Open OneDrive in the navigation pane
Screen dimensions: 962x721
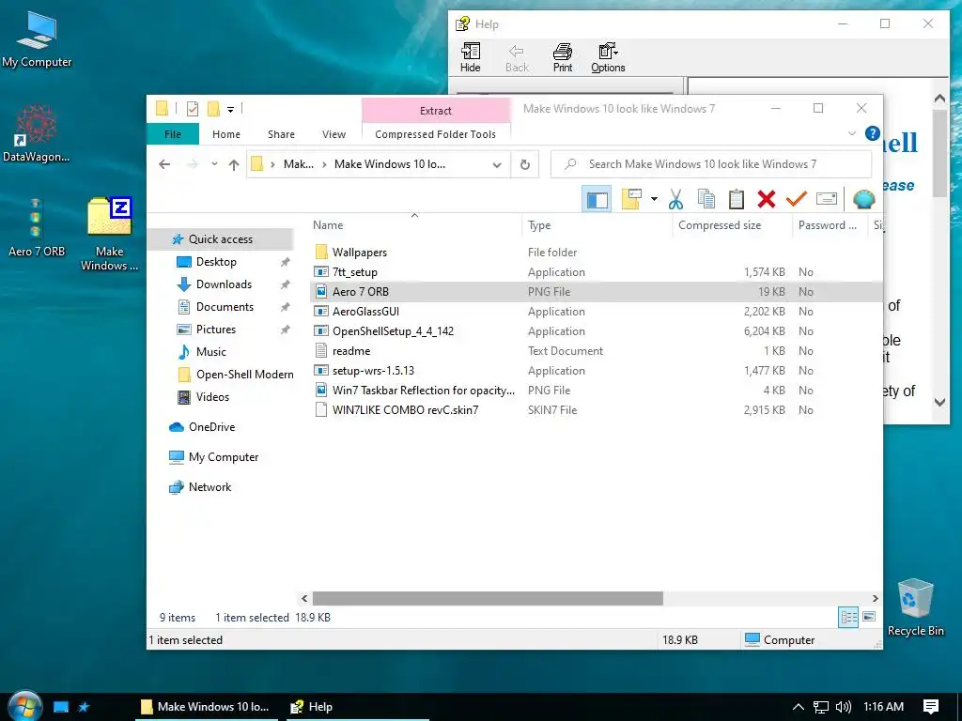[x=211, y=427]
